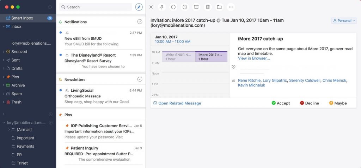
Task: Open the LivingSocial Orthopedic Massage email
Action: 101,96
